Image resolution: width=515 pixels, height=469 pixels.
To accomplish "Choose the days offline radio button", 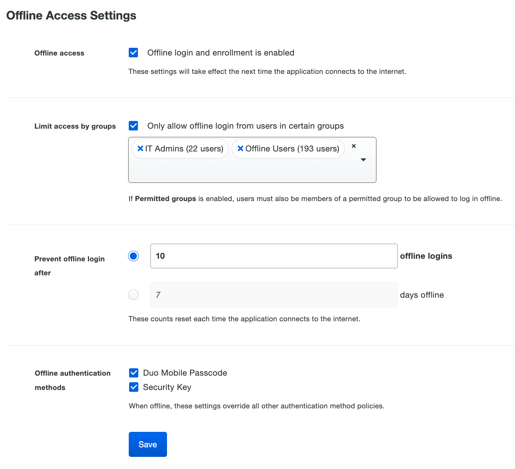I will click(x=133, y=295).
